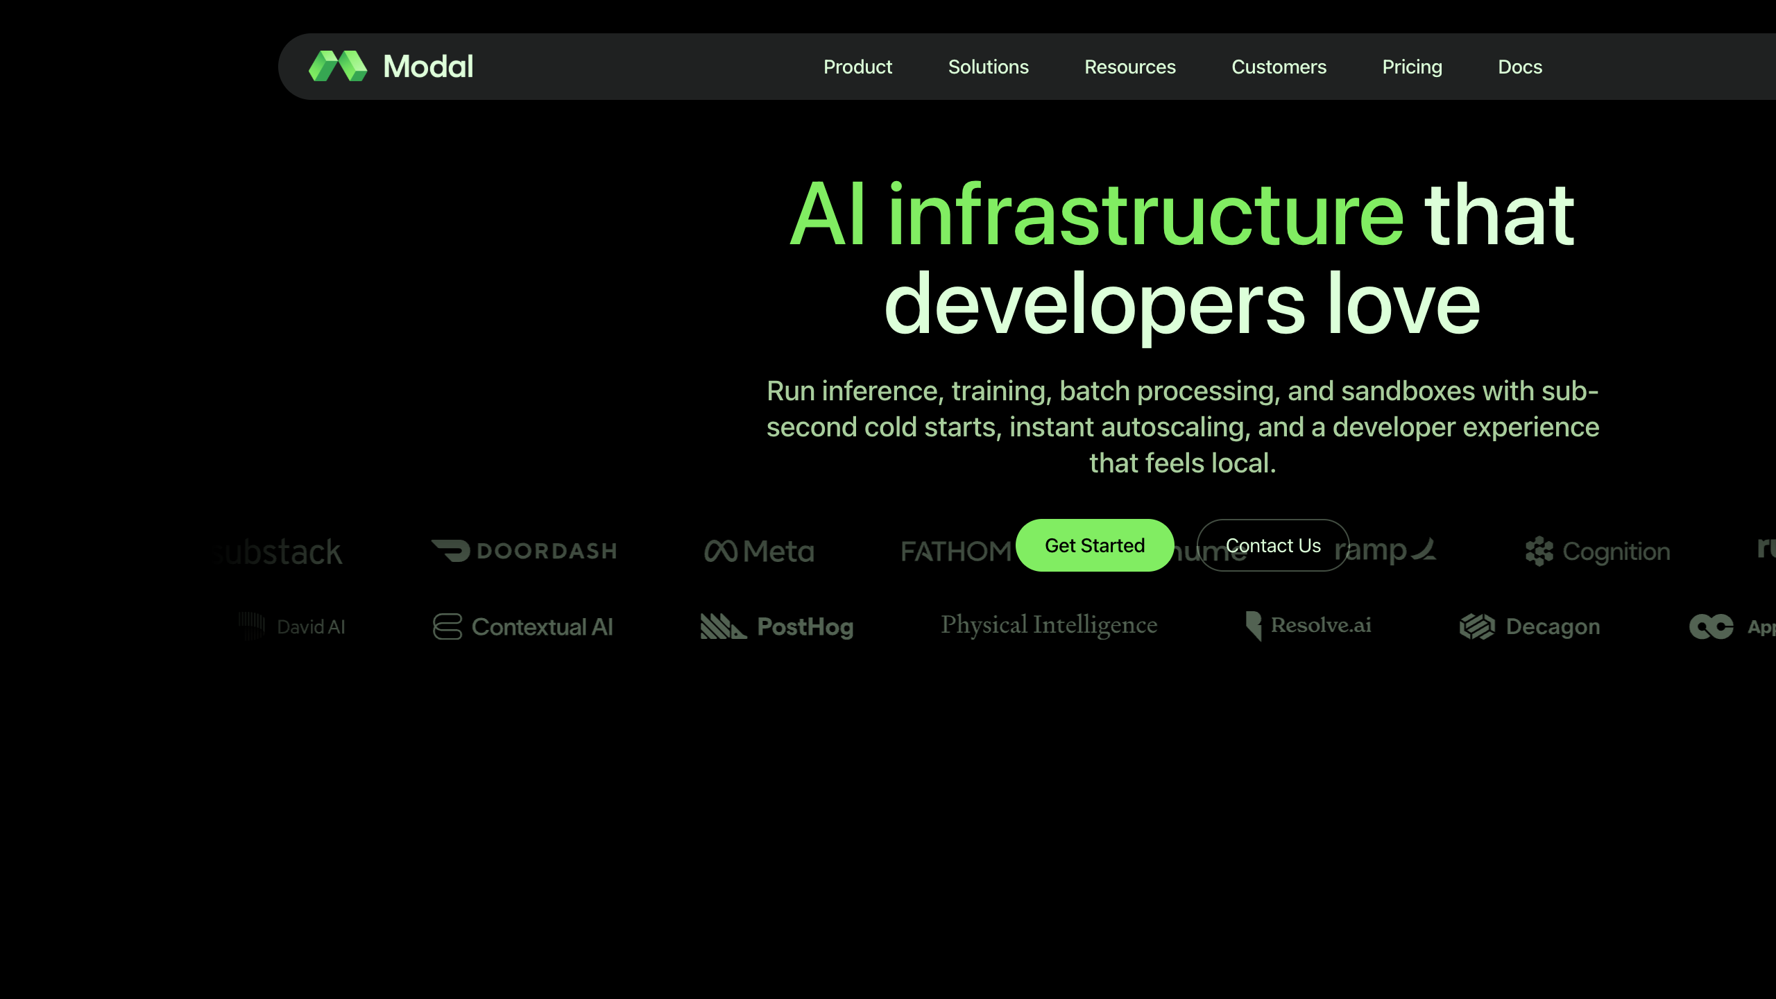Click the Resolve.ai logo
Image resolution: width=1776 pixels, height=999 pixels.
[1308, 626]
